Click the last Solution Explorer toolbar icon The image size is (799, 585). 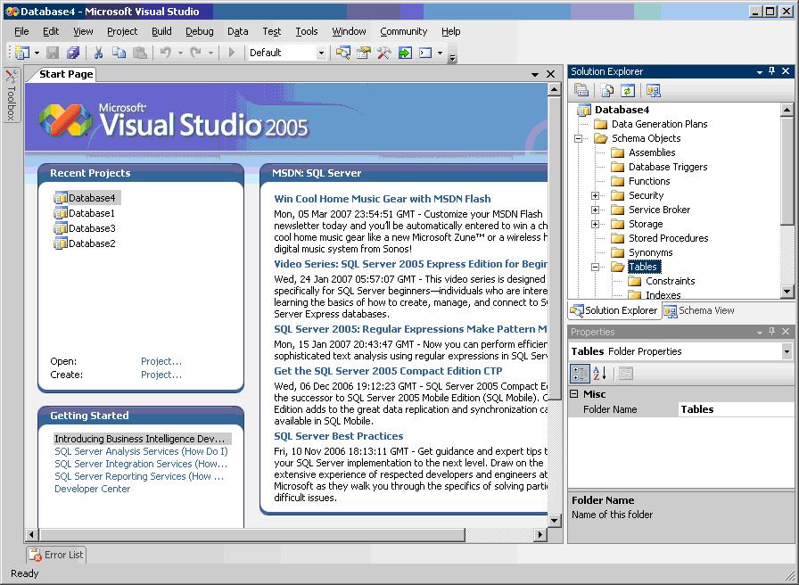(x=654, y=91)
